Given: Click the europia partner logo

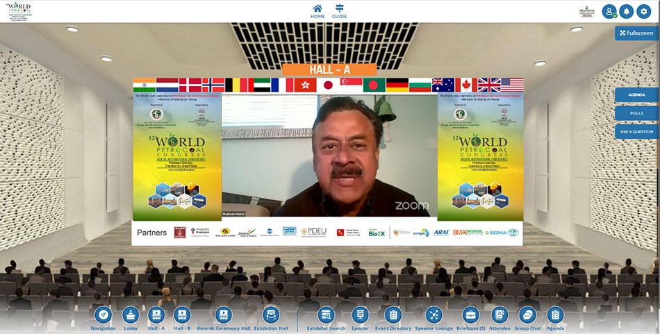Looking at the screenshot, I should click(421, 232).
